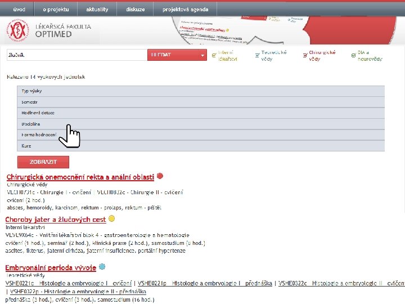Click the cvičení (2 hod.) text
Screen dimensions: 405x304
click(26, 200)
